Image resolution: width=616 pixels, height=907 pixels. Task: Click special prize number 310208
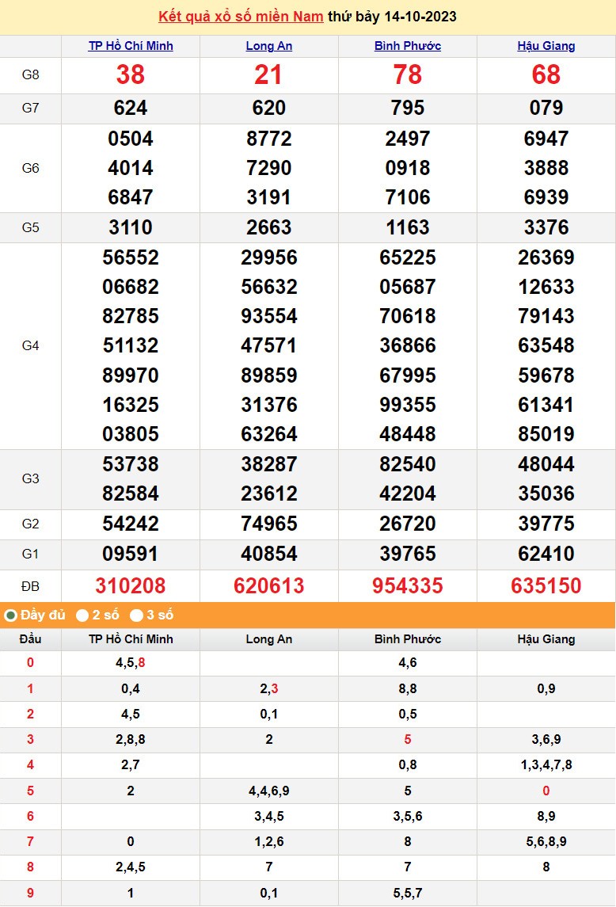tap(131, 586)
